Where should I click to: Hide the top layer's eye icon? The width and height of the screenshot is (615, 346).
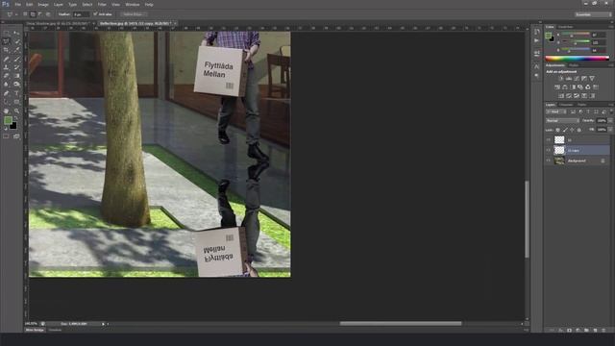pos(549,139)
